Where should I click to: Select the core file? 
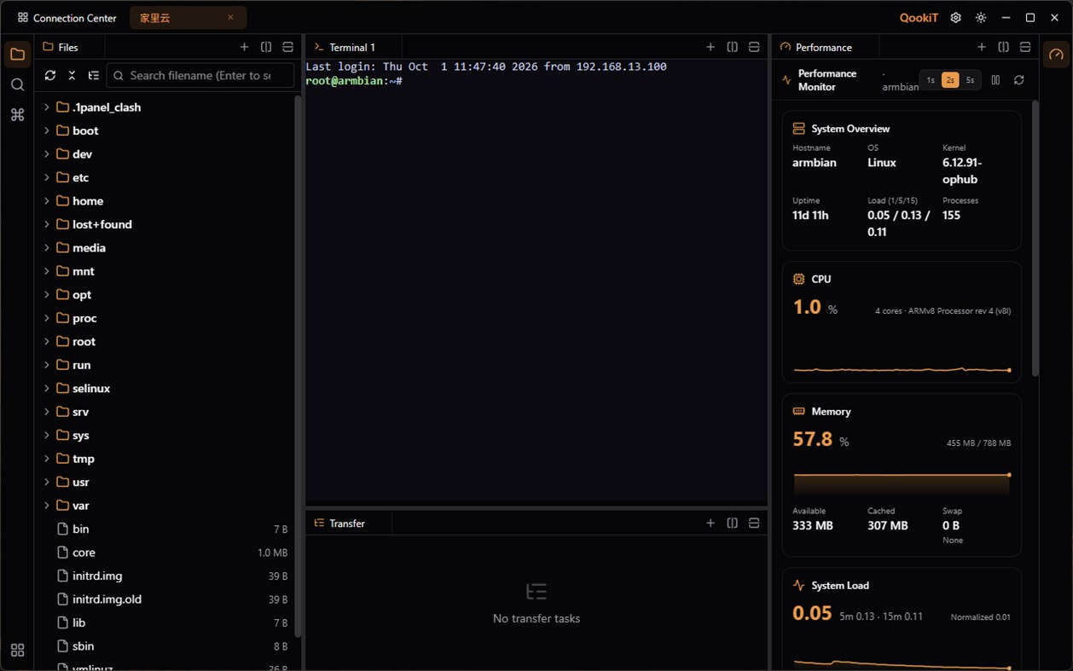click(166, 552)
